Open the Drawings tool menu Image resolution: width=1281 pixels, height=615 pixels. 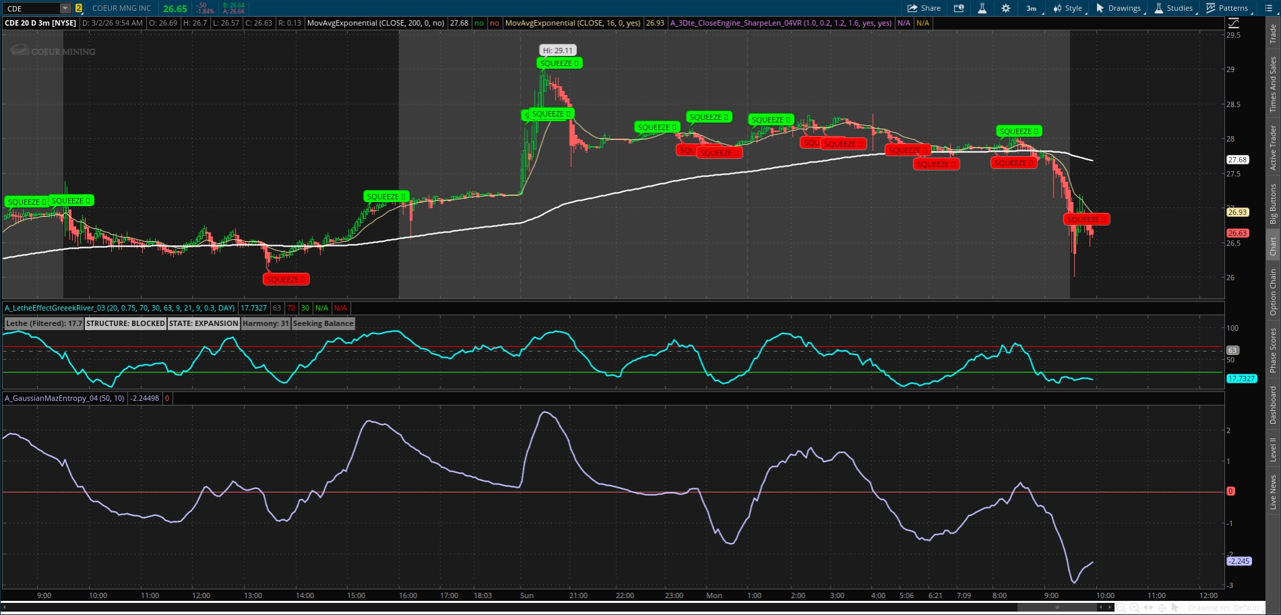click(x=1119, y=8)
